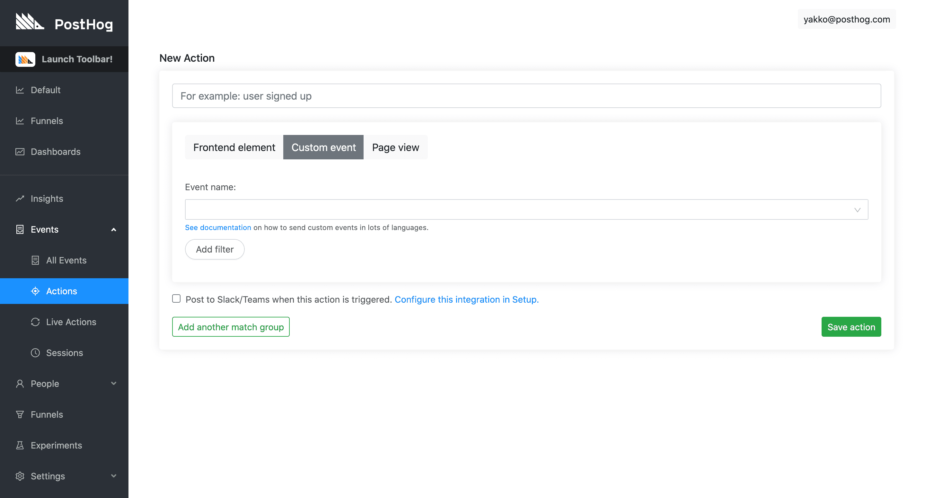
Task: Click the Actions sidebar label
Action: (x=61, y=291)
